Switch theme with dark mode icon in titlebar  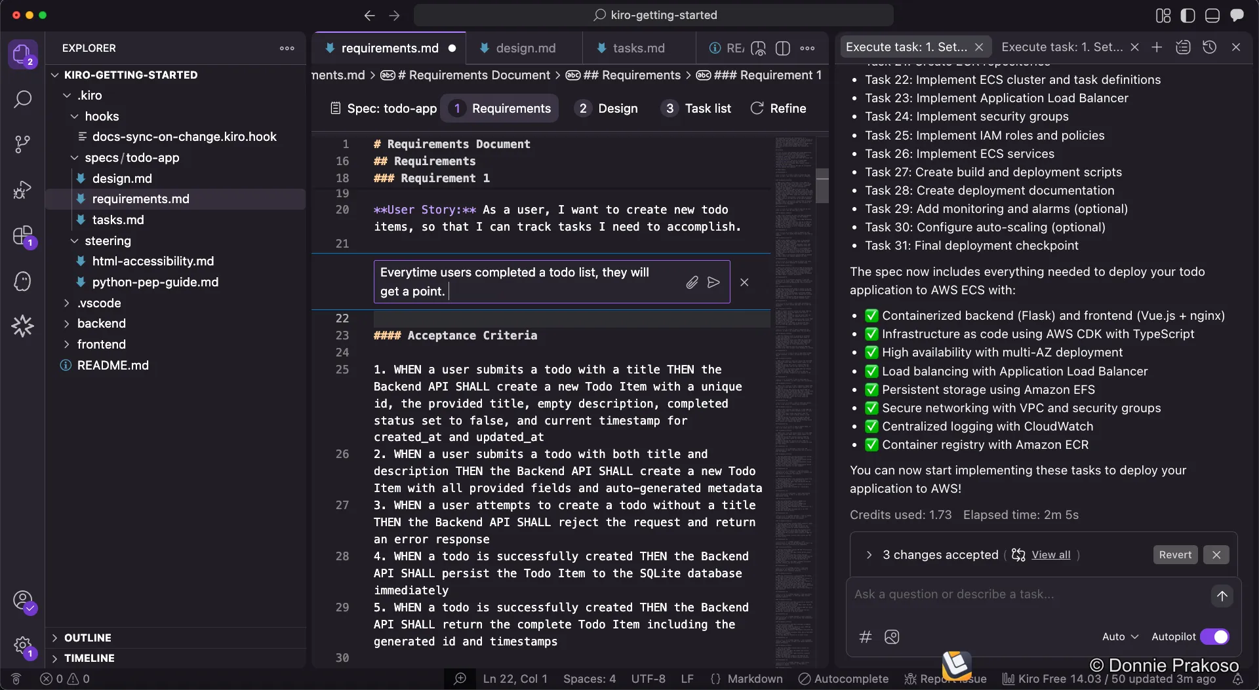point(1188,15)
